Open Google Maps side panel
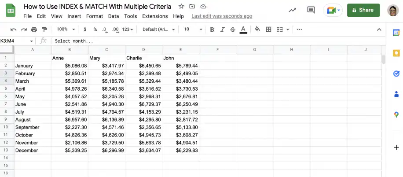 (x=396, y=115)
